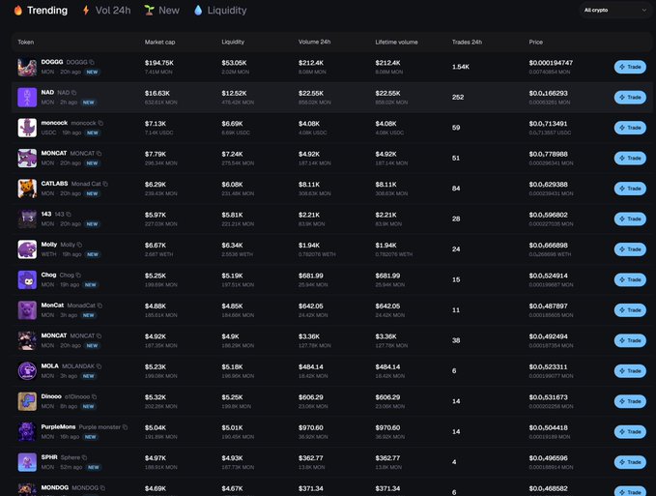Select the $194.75K market cap value
The width and height of the screenshot is (656, 496).
159,63
